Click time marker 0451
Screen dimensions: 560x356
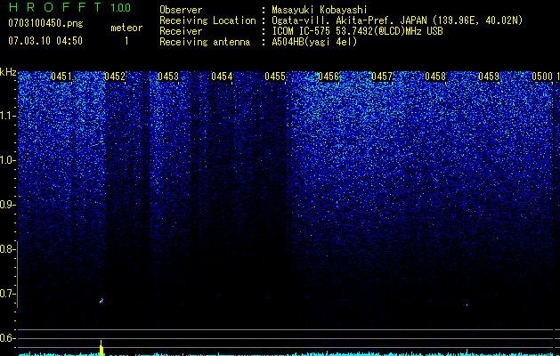point(61,77)
